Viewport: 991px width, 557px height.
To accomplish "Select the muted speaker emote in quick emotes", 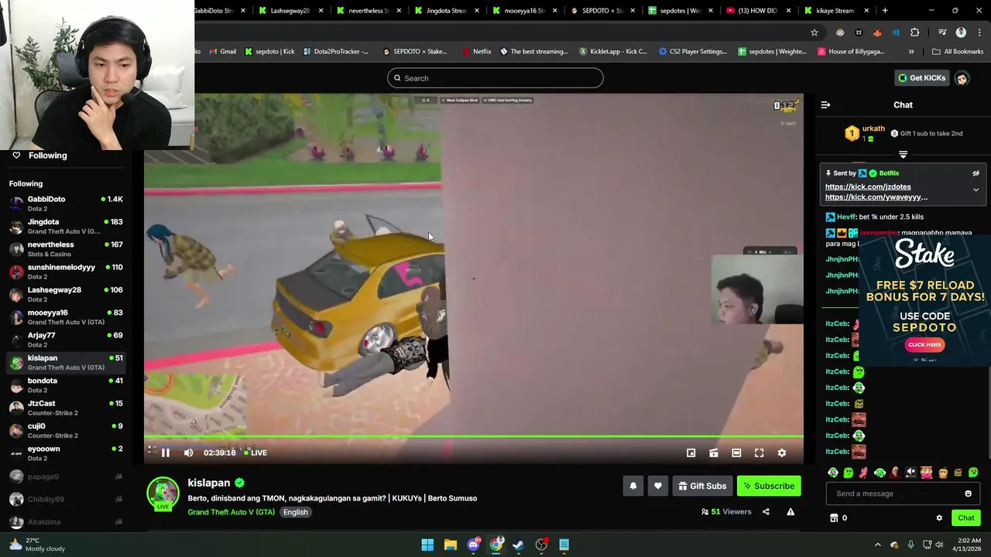I will [x=911, y=472].
